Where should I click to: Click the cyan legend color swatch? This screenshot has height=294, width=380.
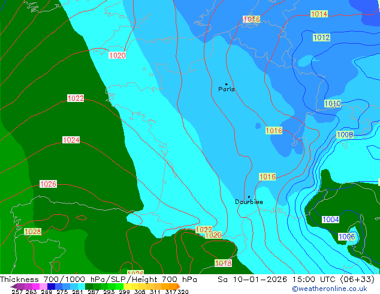tap(82, 286)
